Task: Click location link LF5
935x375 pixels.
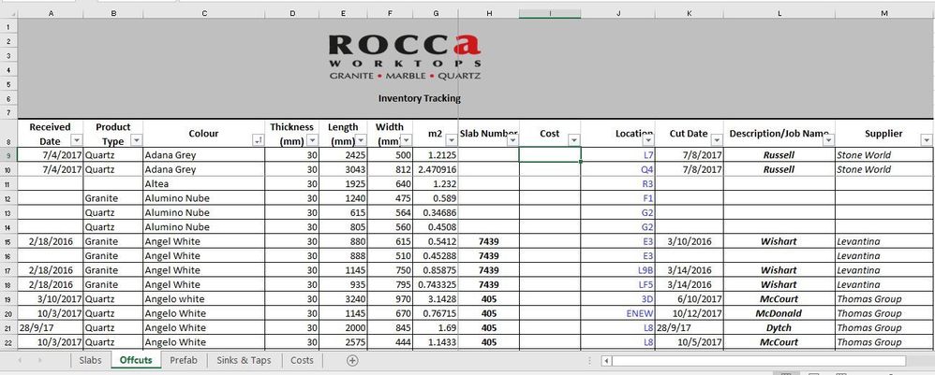Action: tap(646, 284)
